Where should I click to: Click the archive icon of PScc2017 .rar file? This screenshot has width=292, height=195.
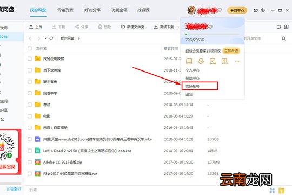tap(37, 173)
